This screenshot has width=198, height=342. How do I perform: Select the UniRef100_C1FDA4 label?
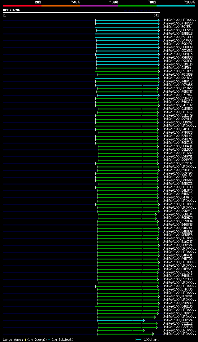point(178,68)
